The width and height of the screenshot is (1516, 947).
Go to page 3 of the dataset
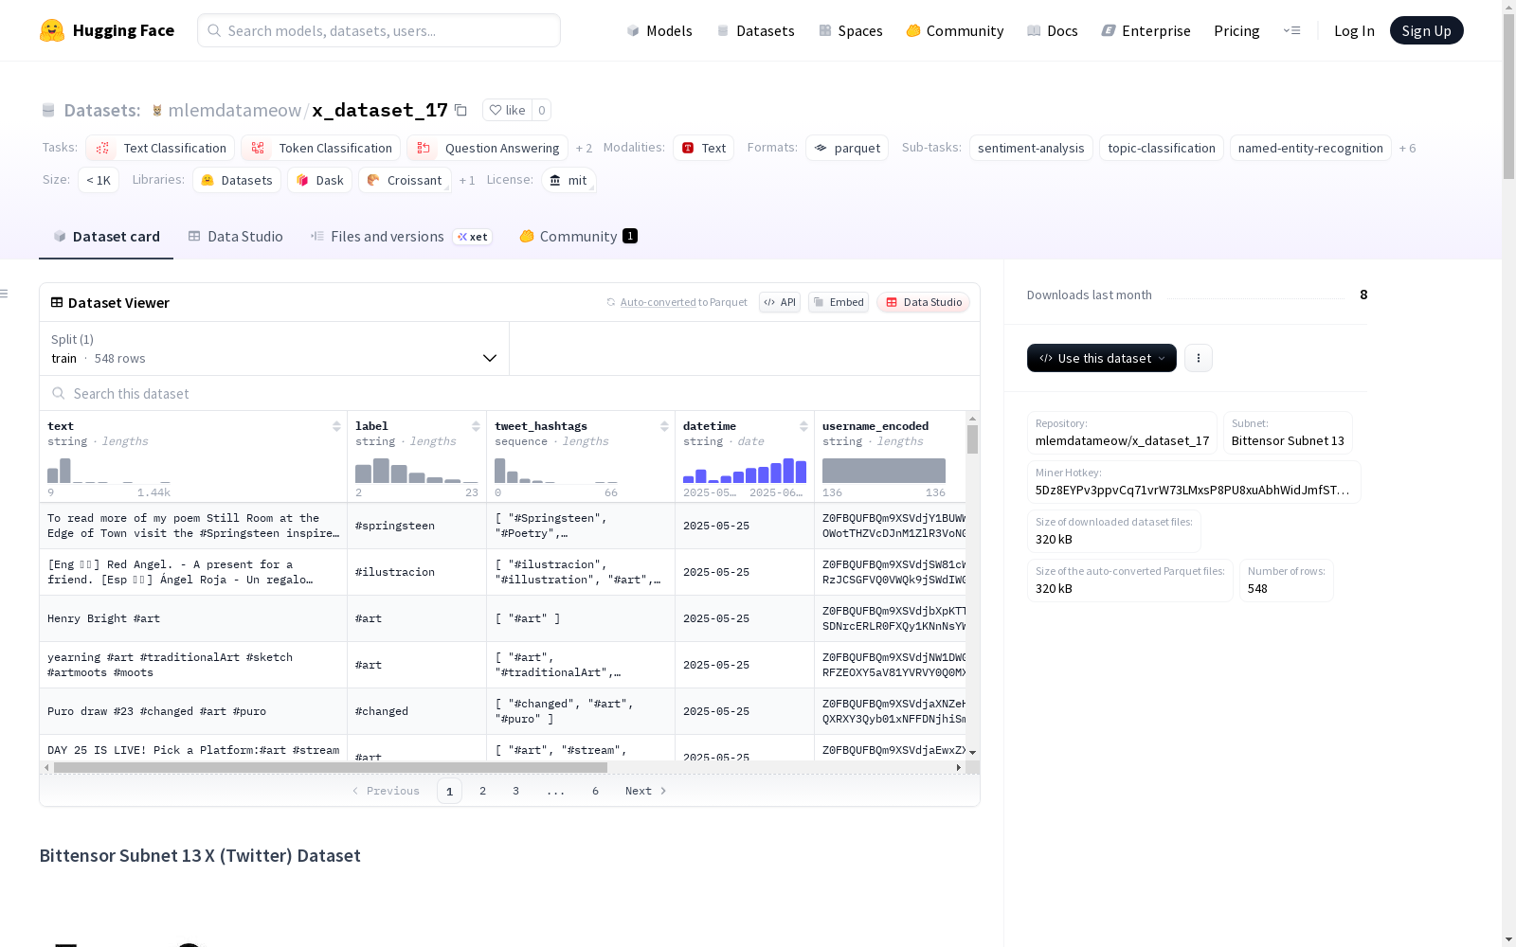click(x=515, y=791)
